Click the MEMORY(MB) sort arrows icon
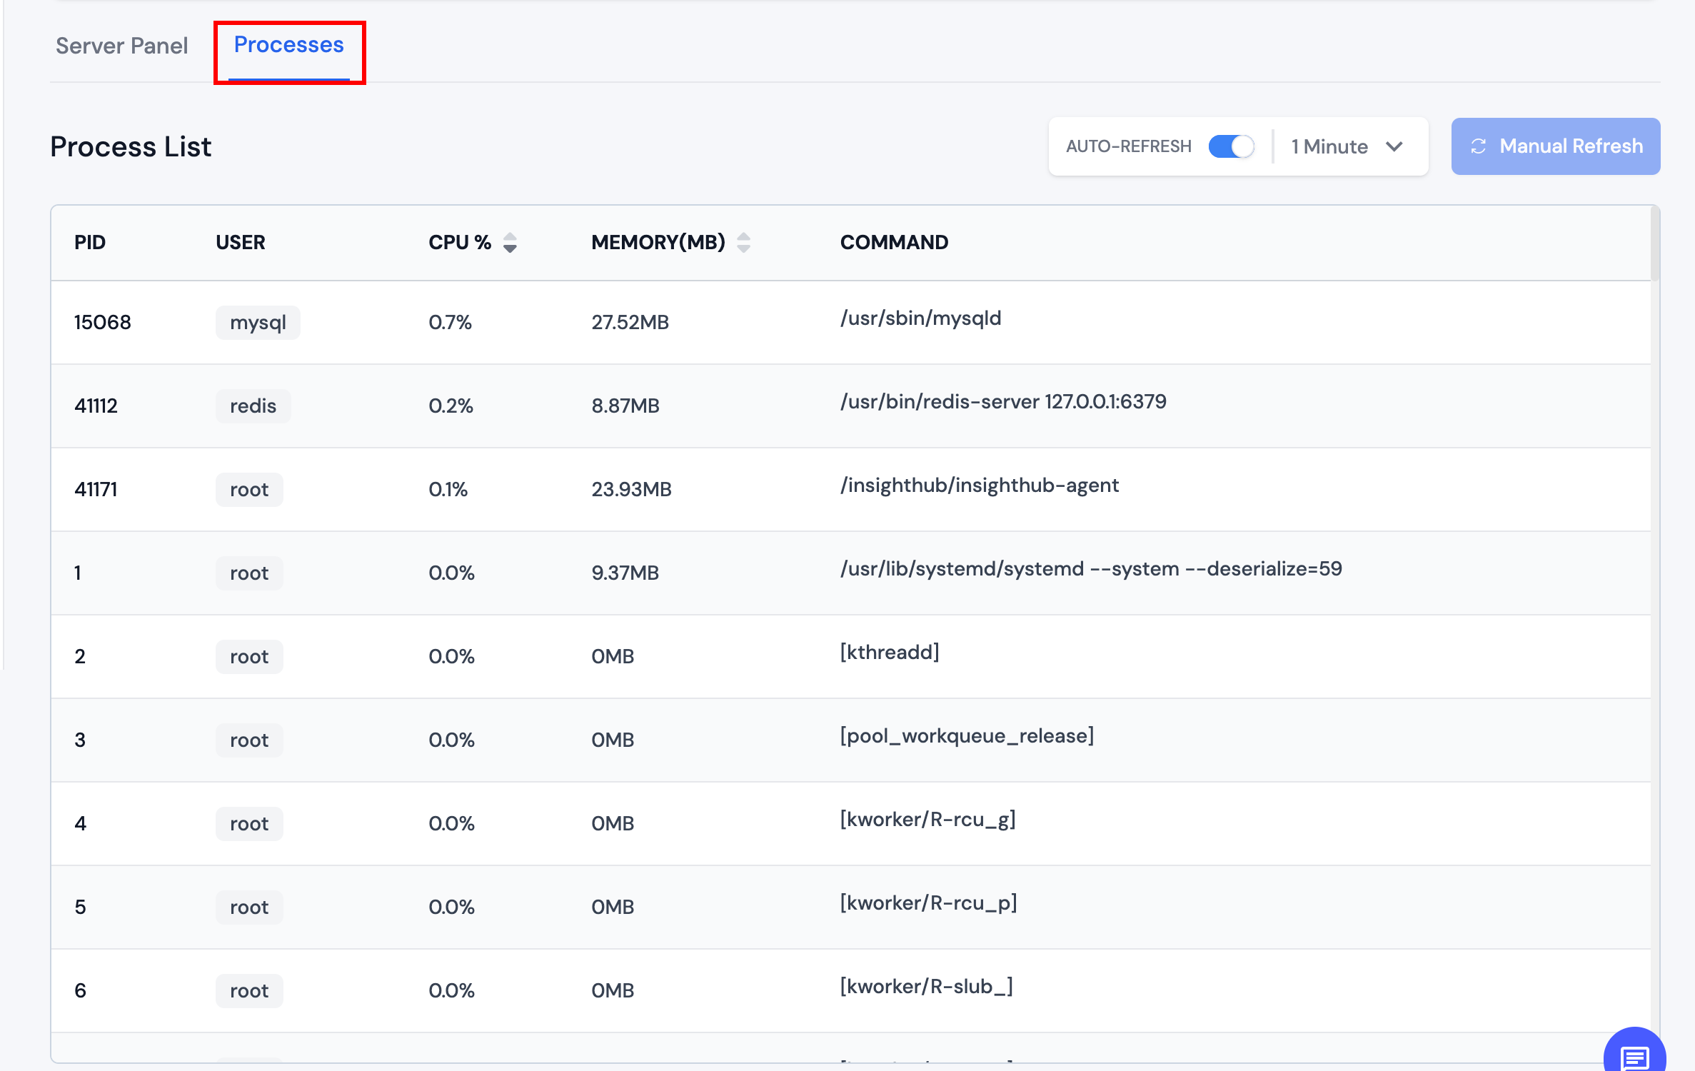Image resolution: width=1695 pixels, height=1071 pixels. pos(743,243)
